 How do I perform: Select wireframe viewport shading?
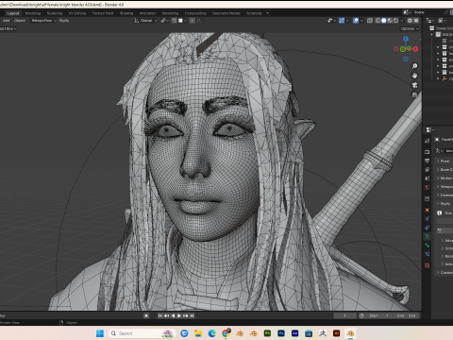(x=377, y=21)
